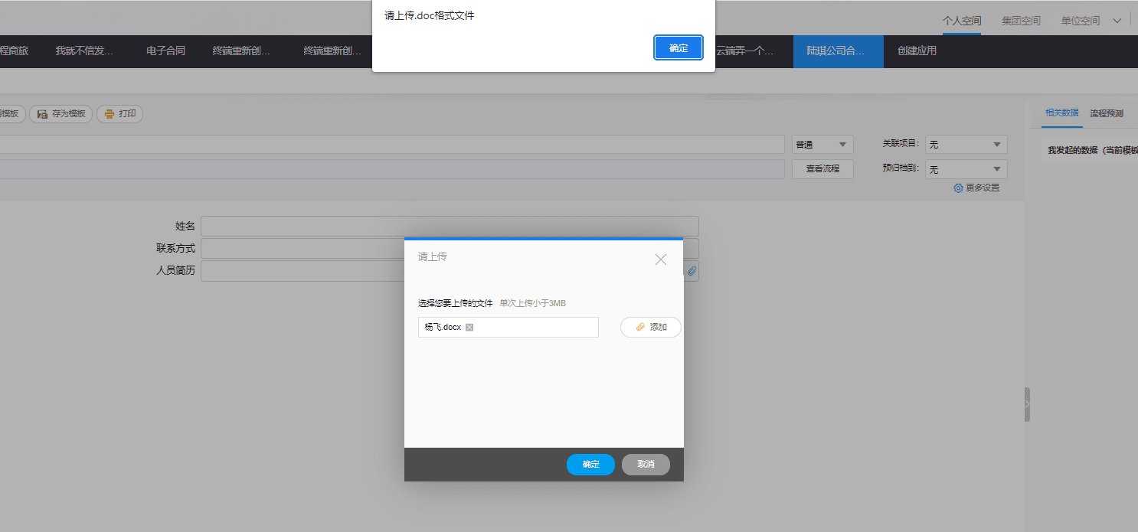Open the 云端弄一个... navigation item
Viewport: 1138px width, 532px height.
click(744, 51)
